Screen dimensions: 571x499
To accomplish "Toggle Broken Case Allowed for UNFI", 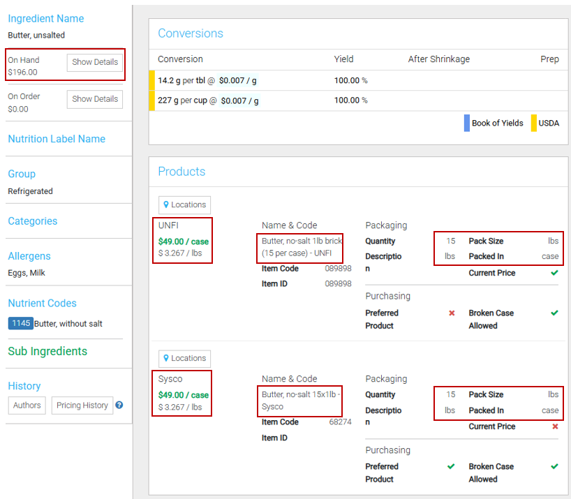I will (554, 312).
